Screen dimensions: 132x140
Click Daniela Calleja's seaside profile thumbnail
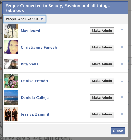pyautogui.click(x=11, y=97)
